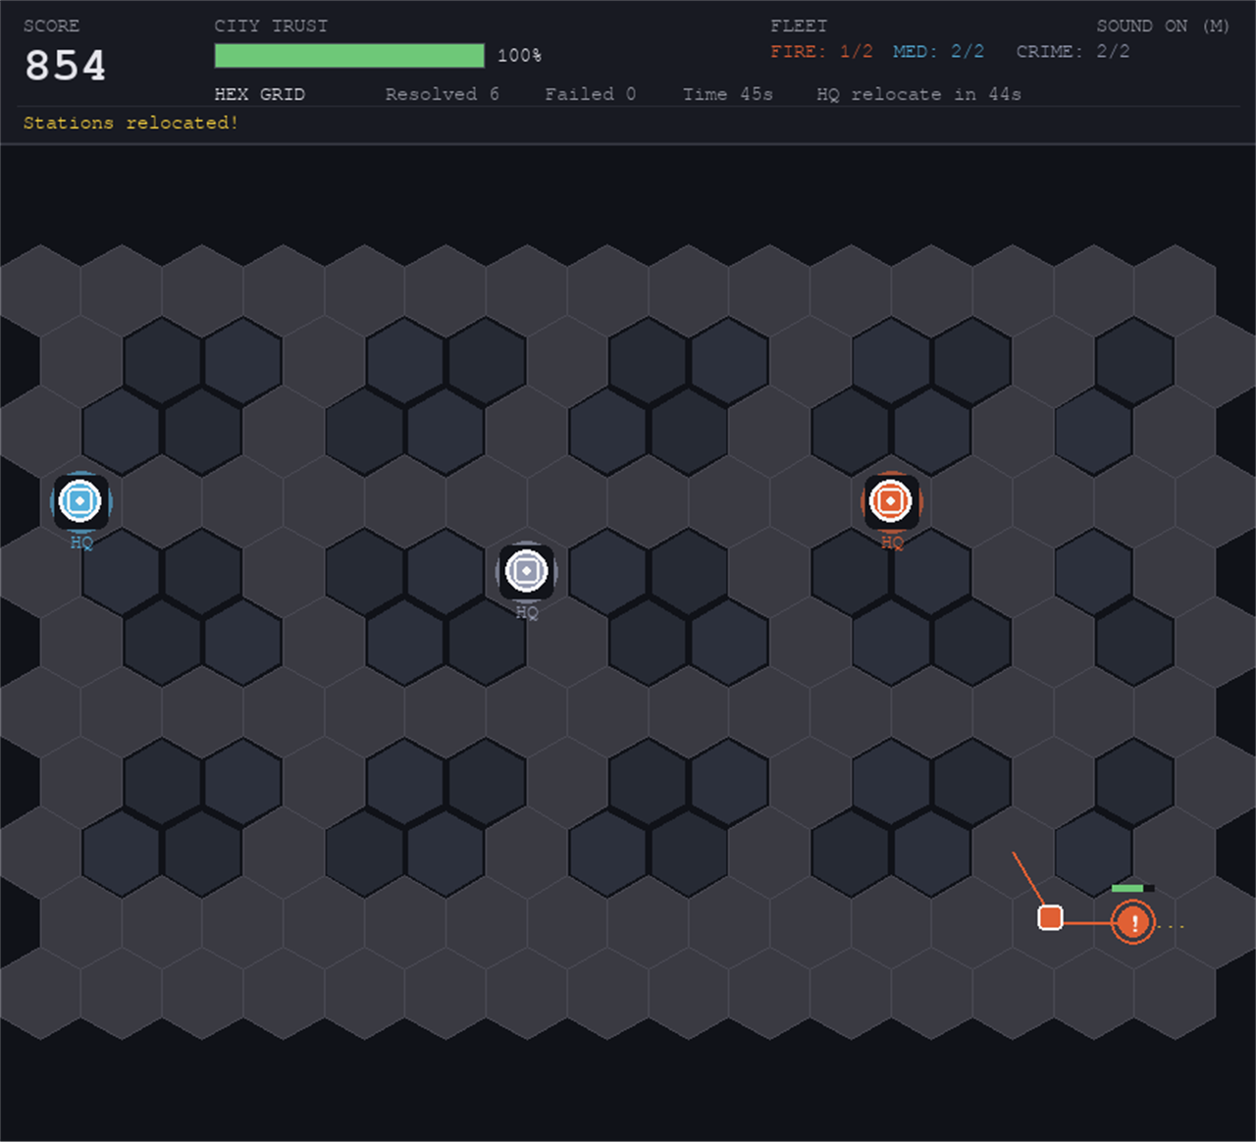
Task: Click the FIRE: 1/2 fleet counter
Action: point(821,51)
